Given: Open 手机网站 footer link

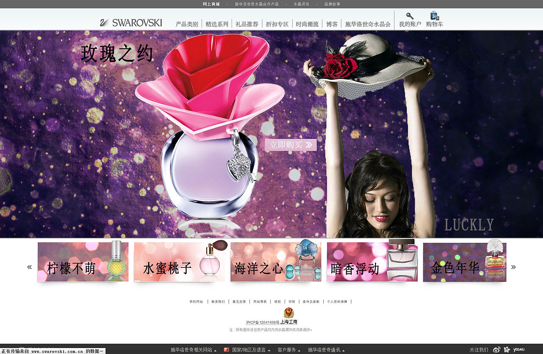Looking at the screenshot, I should click(x=196, y=302).
